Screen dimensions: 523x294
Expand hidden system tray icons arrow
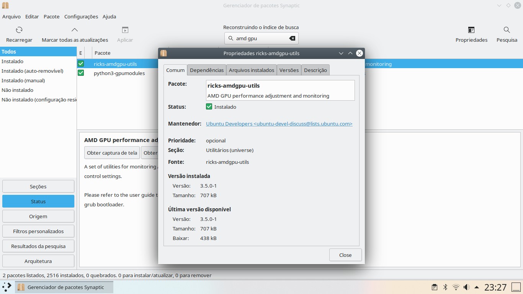pyautogui.click(x=477, y=287)
